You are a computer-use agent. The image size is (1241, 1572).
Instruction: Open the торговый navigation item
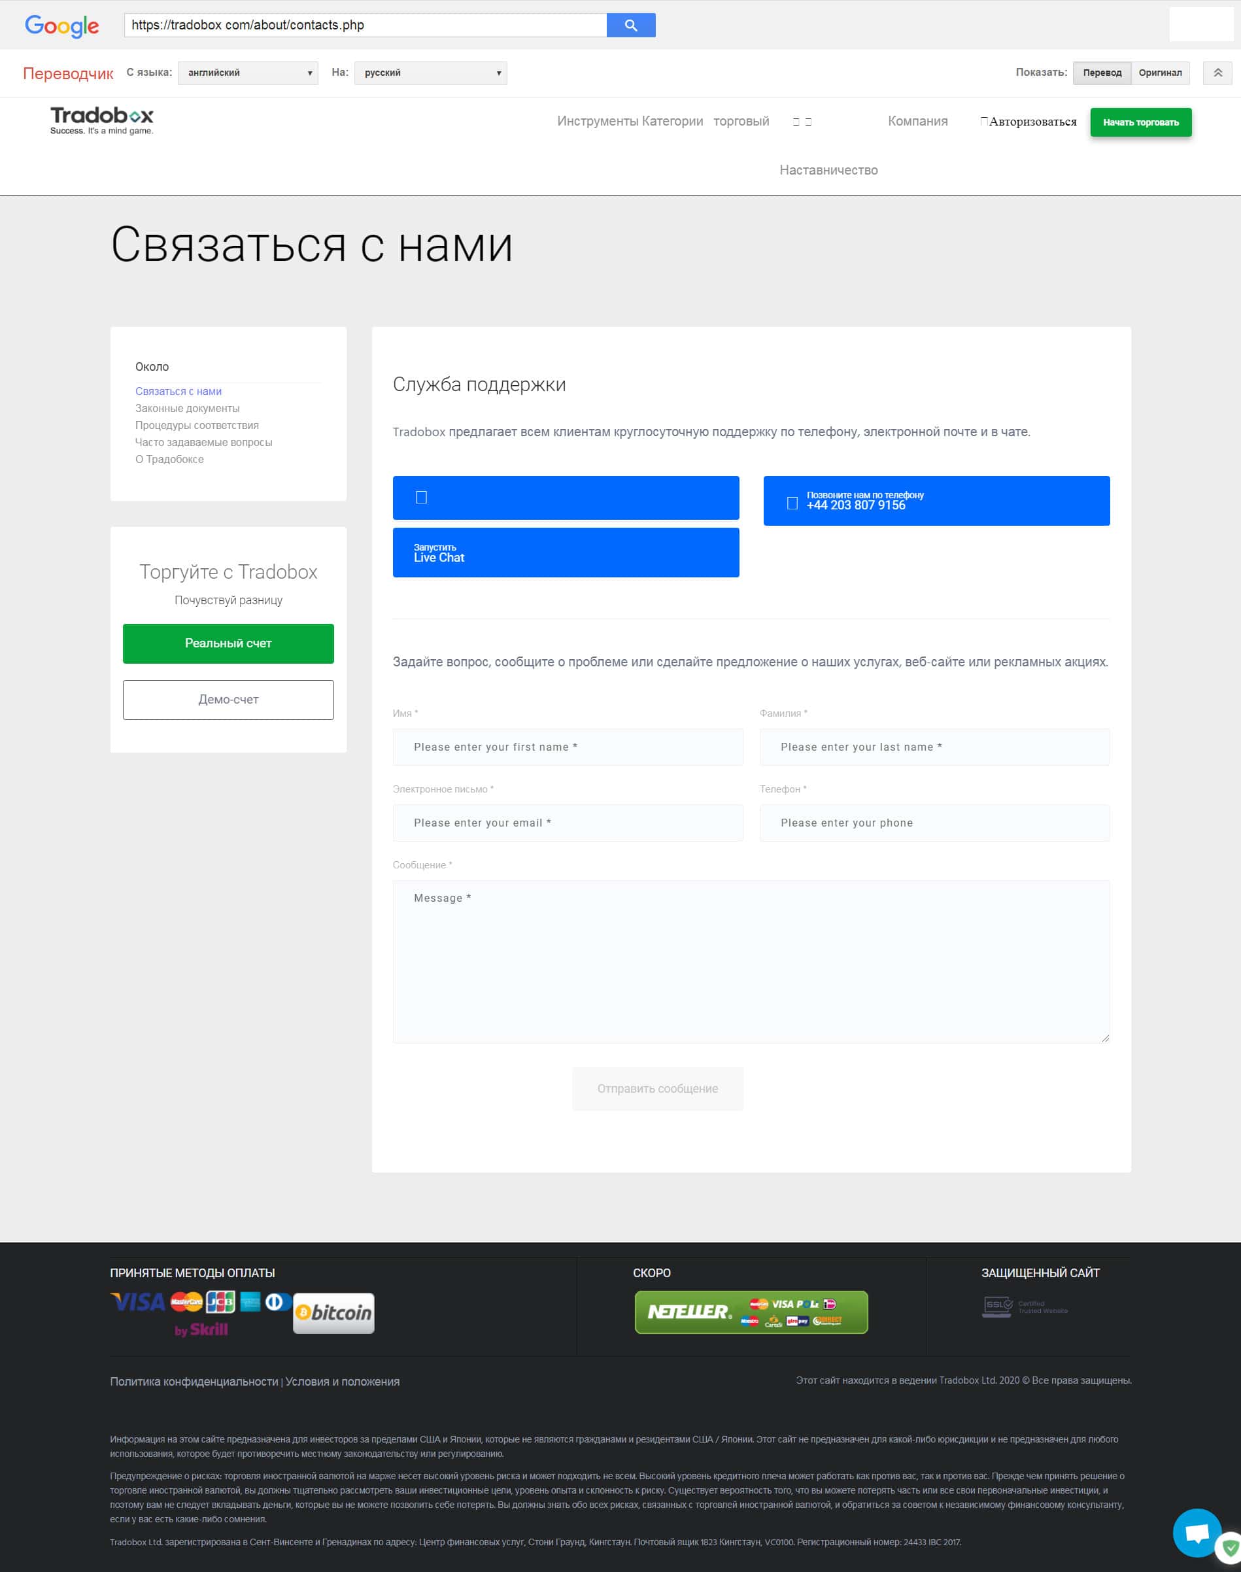(x=741, y=122)
